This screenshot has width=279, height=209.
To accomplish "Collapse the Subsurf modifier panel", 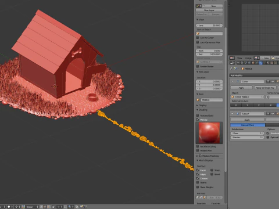I will (233, 114).
